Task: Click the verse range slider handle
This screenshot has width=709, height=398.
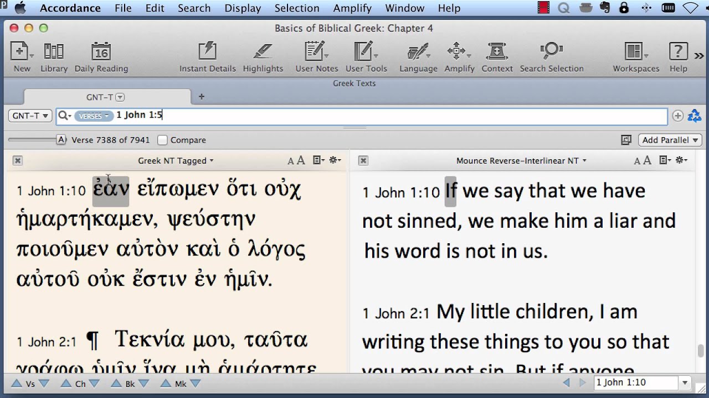Action: tap(61, 140)
